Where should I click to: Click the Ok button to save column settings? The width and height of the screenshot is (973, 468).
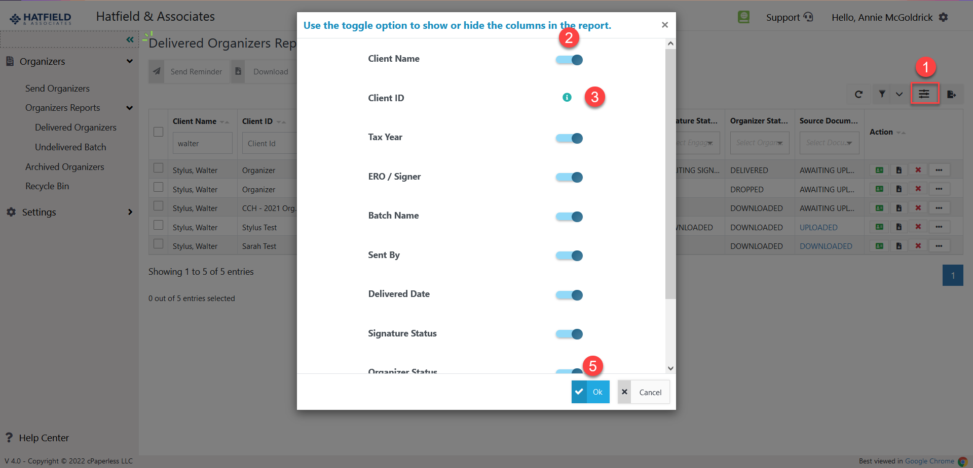[x=590, y=392]
